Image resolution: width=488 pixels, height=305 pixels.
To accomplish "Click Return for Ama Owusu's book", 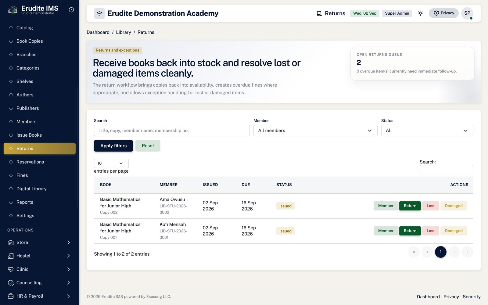I will 410,206.
